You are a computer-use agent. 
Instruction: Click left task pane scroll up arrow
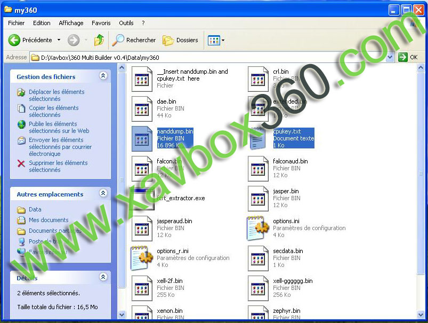[x=122, y=67]
